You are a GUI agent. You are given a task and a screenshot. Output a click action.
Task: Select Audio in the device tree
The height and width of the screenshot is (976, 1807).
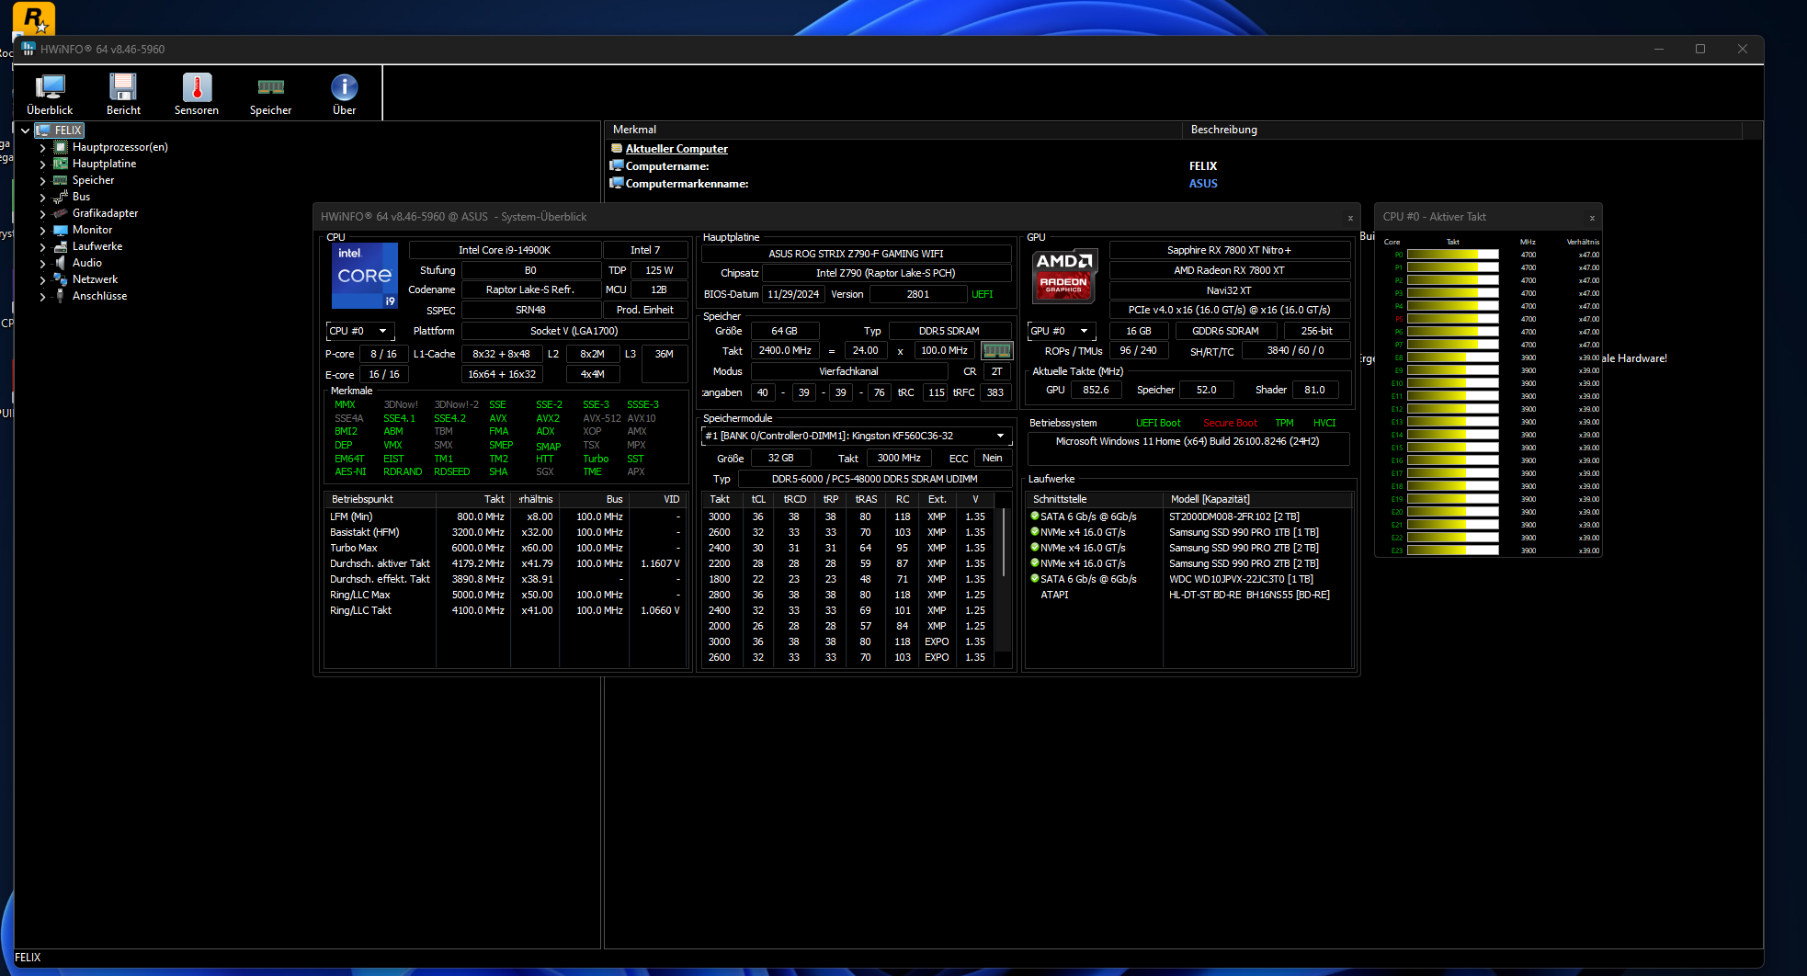pyautogui.click(x=87, y=263)
